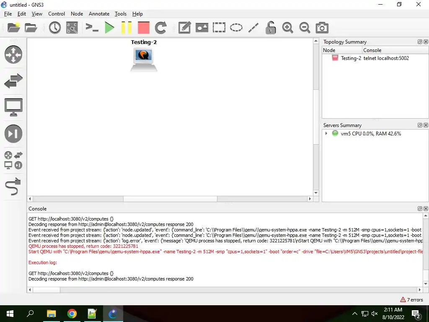Open Google Chrome from the taskbar
The image size is (429, 322).
pyautogui.click(x=72, y=314)
